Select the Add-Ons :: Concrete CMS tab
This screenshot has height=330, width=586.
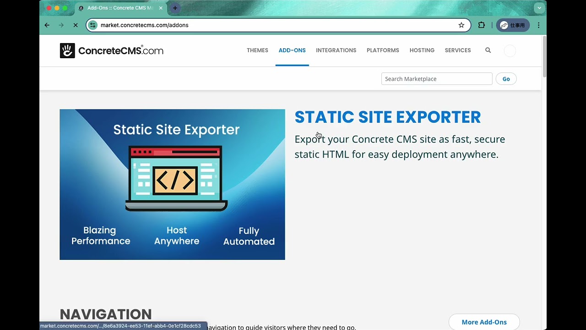coord(120,8)
